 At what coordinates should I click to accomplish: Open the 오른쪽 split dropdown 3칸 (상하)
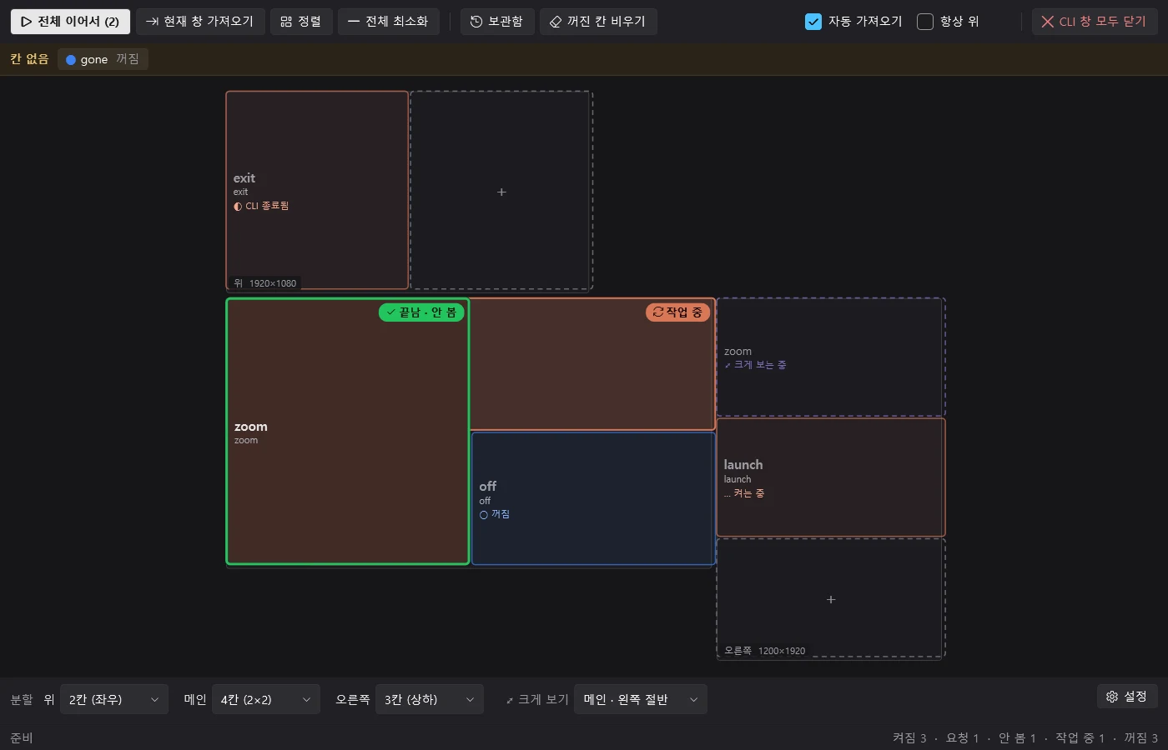pos(430,699)
